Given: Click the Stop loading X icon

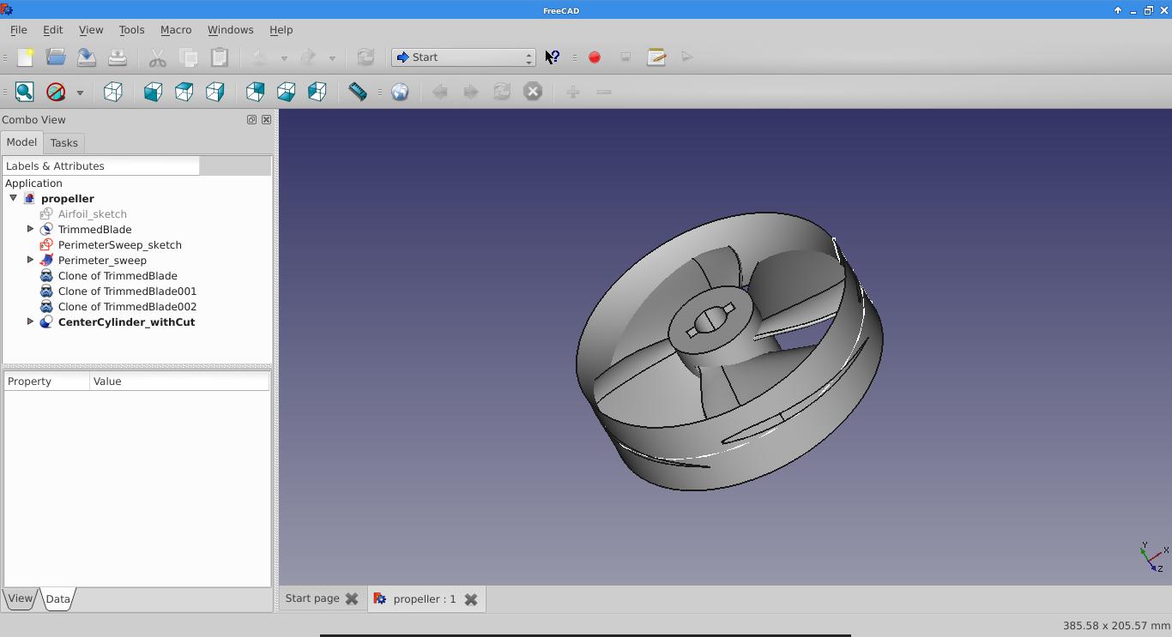Looking at the screenshot, I should tap(533, 92).
